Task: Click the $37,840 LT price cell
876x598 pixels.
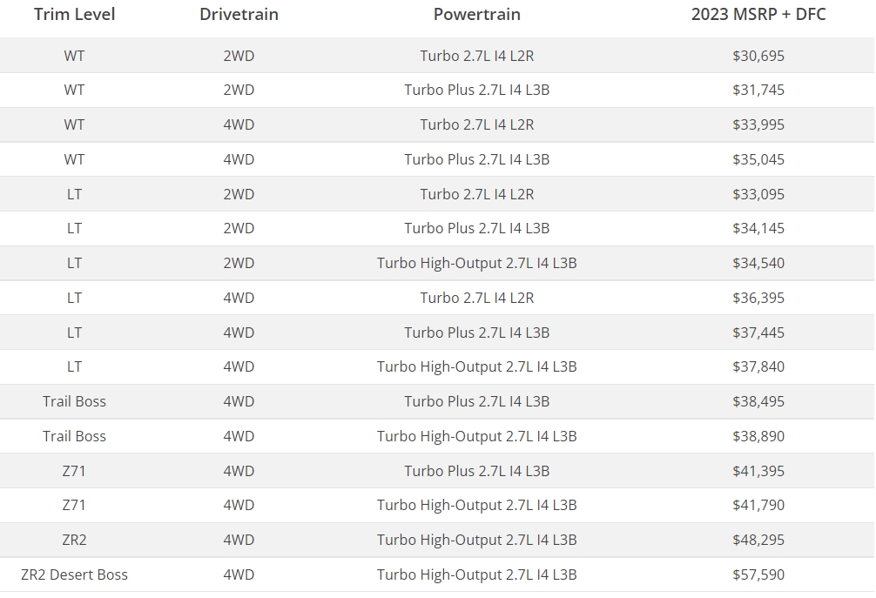Action: [x=758, y=366]
